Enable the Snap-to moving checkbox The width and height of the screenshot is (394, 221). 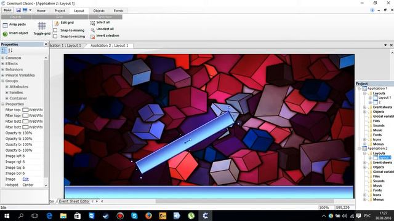pyautogui.click(x=55, y=30)
